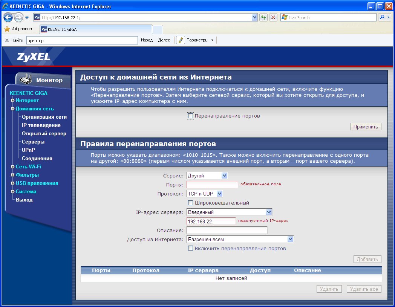
Task: Go back with the browser Back arrow
Action: (x=8, y=17)
